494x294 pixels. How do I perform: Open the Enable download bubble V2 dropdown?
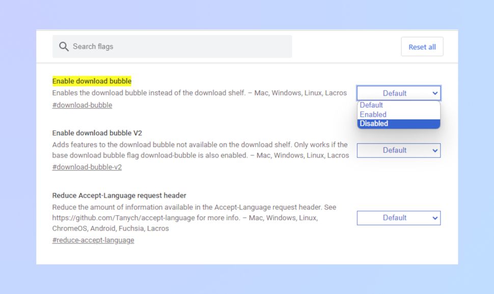click(x=399, y=150)
